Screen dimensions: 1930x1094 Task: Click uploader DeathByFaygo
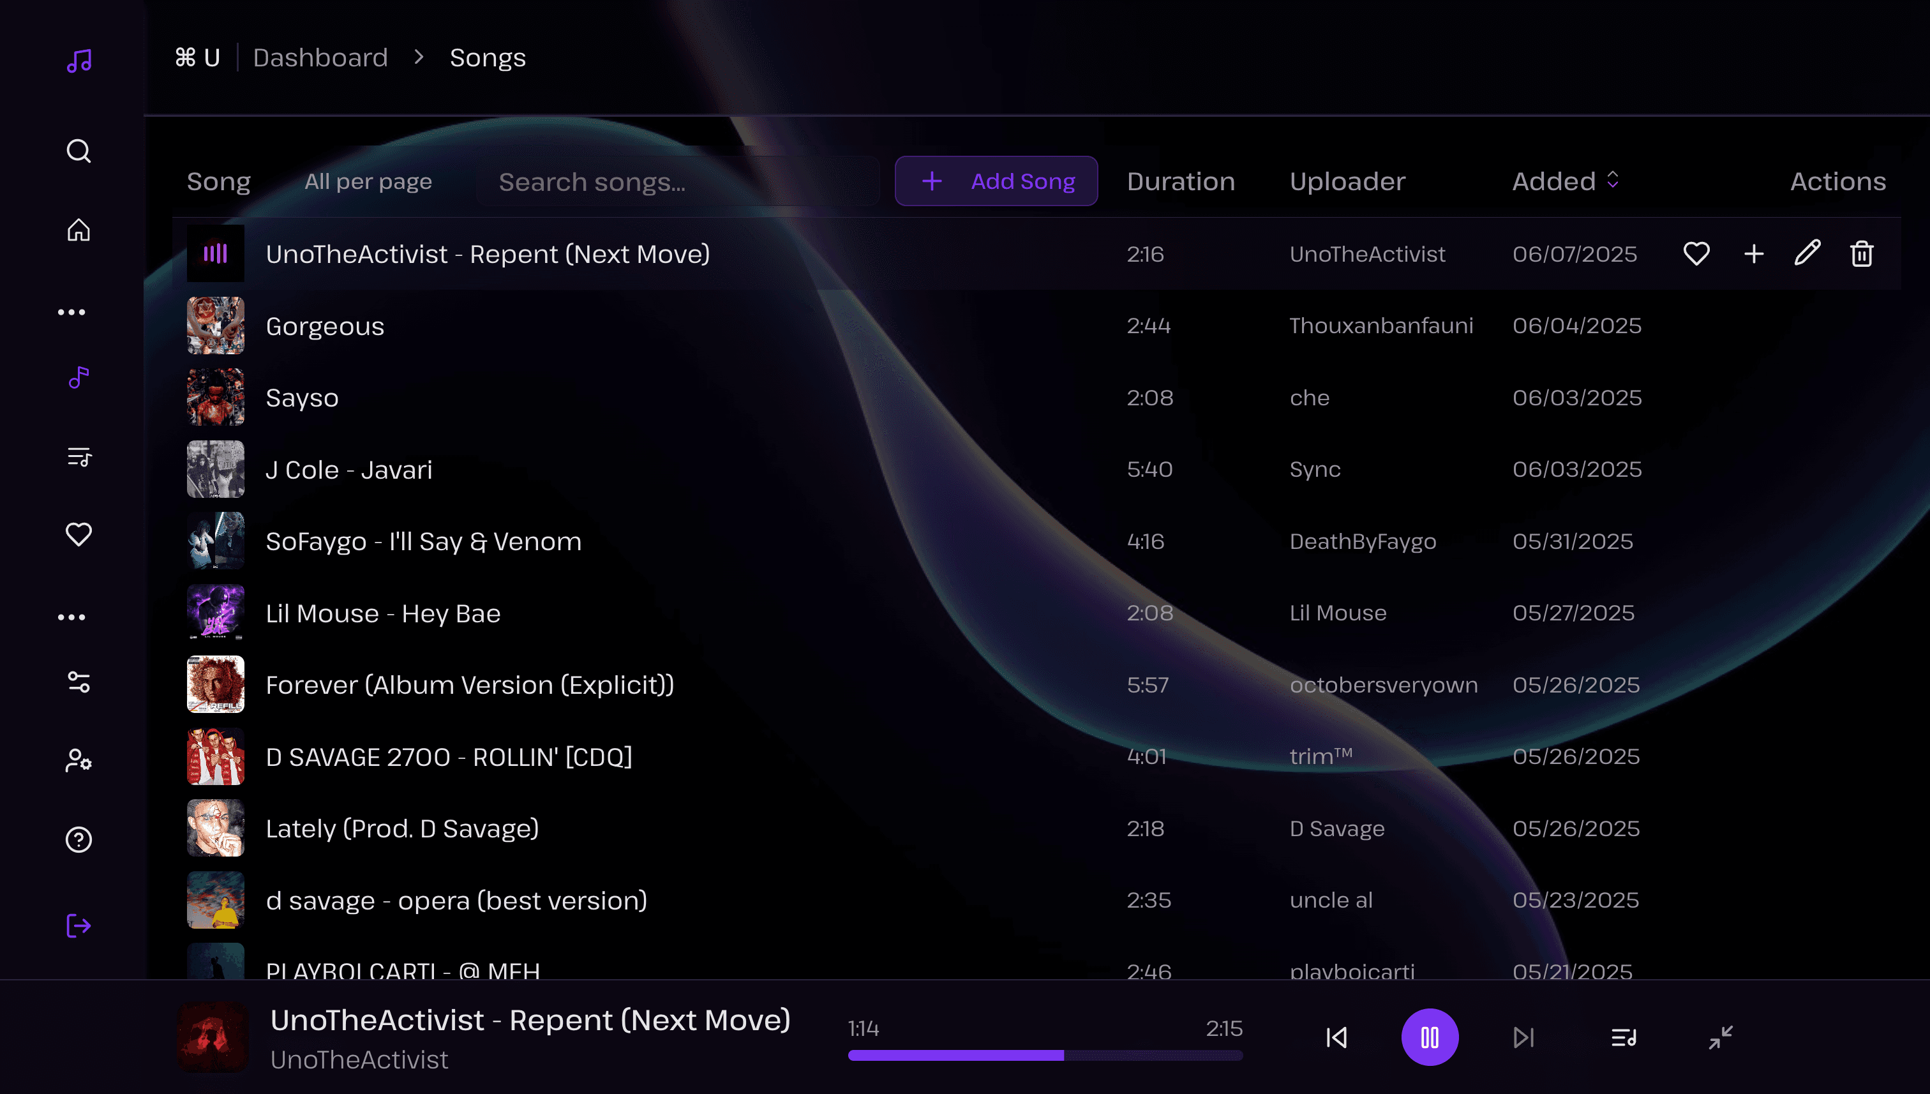click(x=1363, y=541)
